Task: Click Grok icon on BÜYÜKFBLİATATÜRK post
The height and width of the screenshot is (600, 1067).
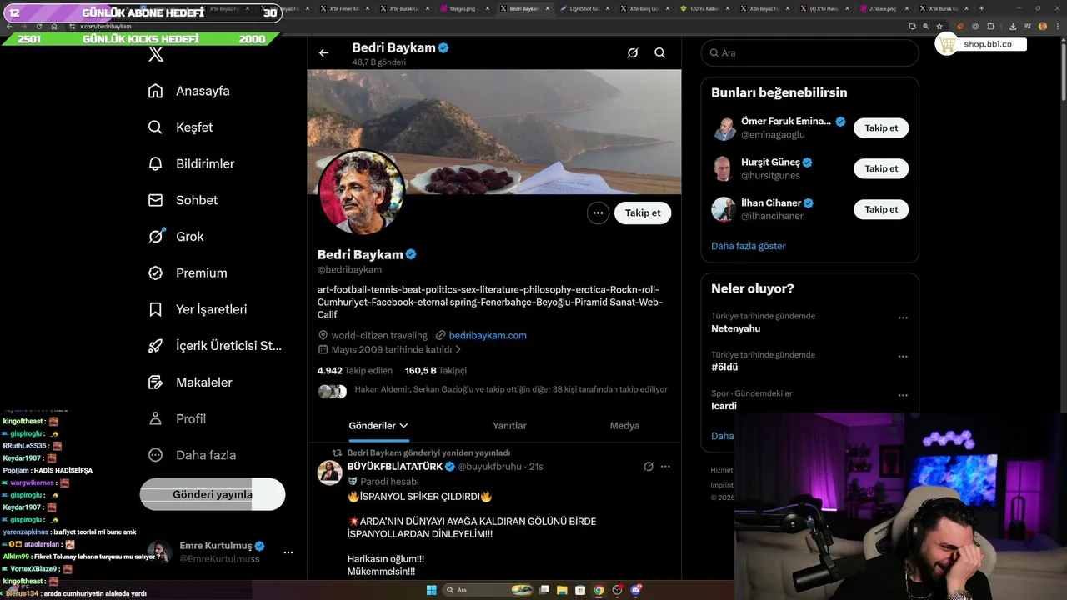Action: click(x=649, y=467)
